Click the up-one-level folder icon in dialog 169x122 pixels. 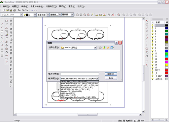coord(104,48)
